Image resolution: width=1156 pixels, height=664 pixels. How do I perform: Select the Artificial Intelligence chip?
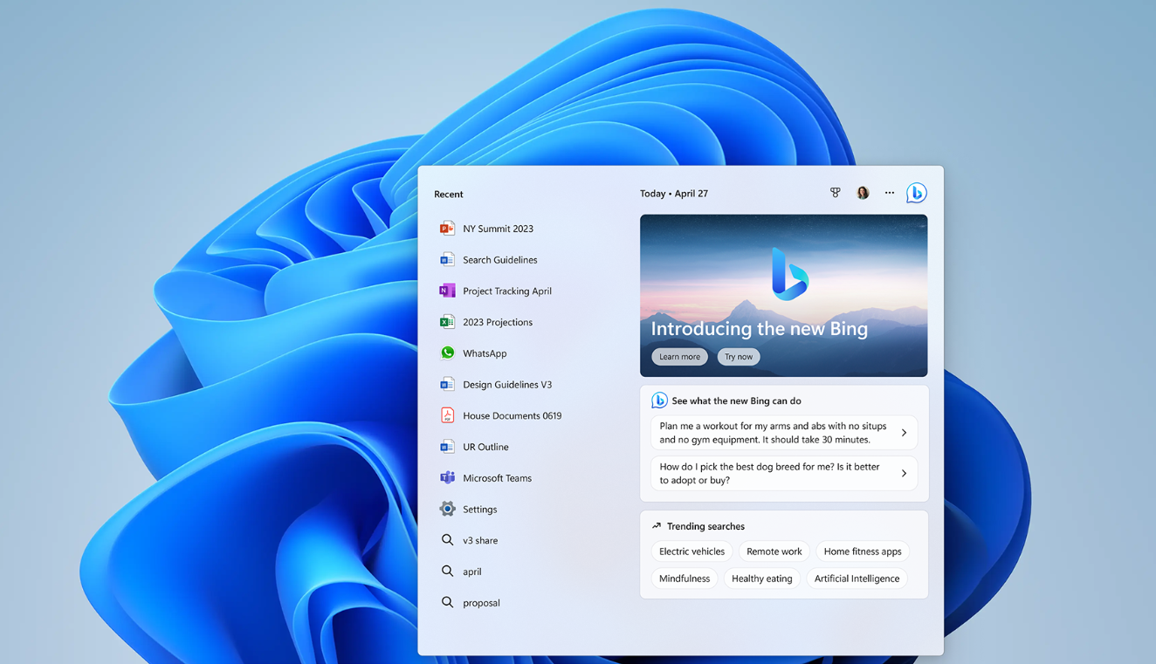point(857,578)
